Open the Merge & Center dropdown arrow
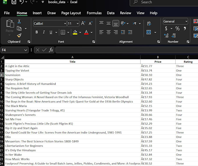The image size is (198, 166). [155, 32]
